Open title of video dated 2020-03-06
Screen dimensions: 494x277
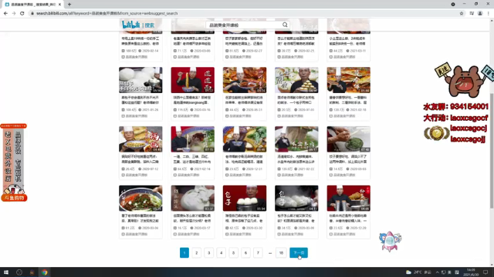pos(192,41)
